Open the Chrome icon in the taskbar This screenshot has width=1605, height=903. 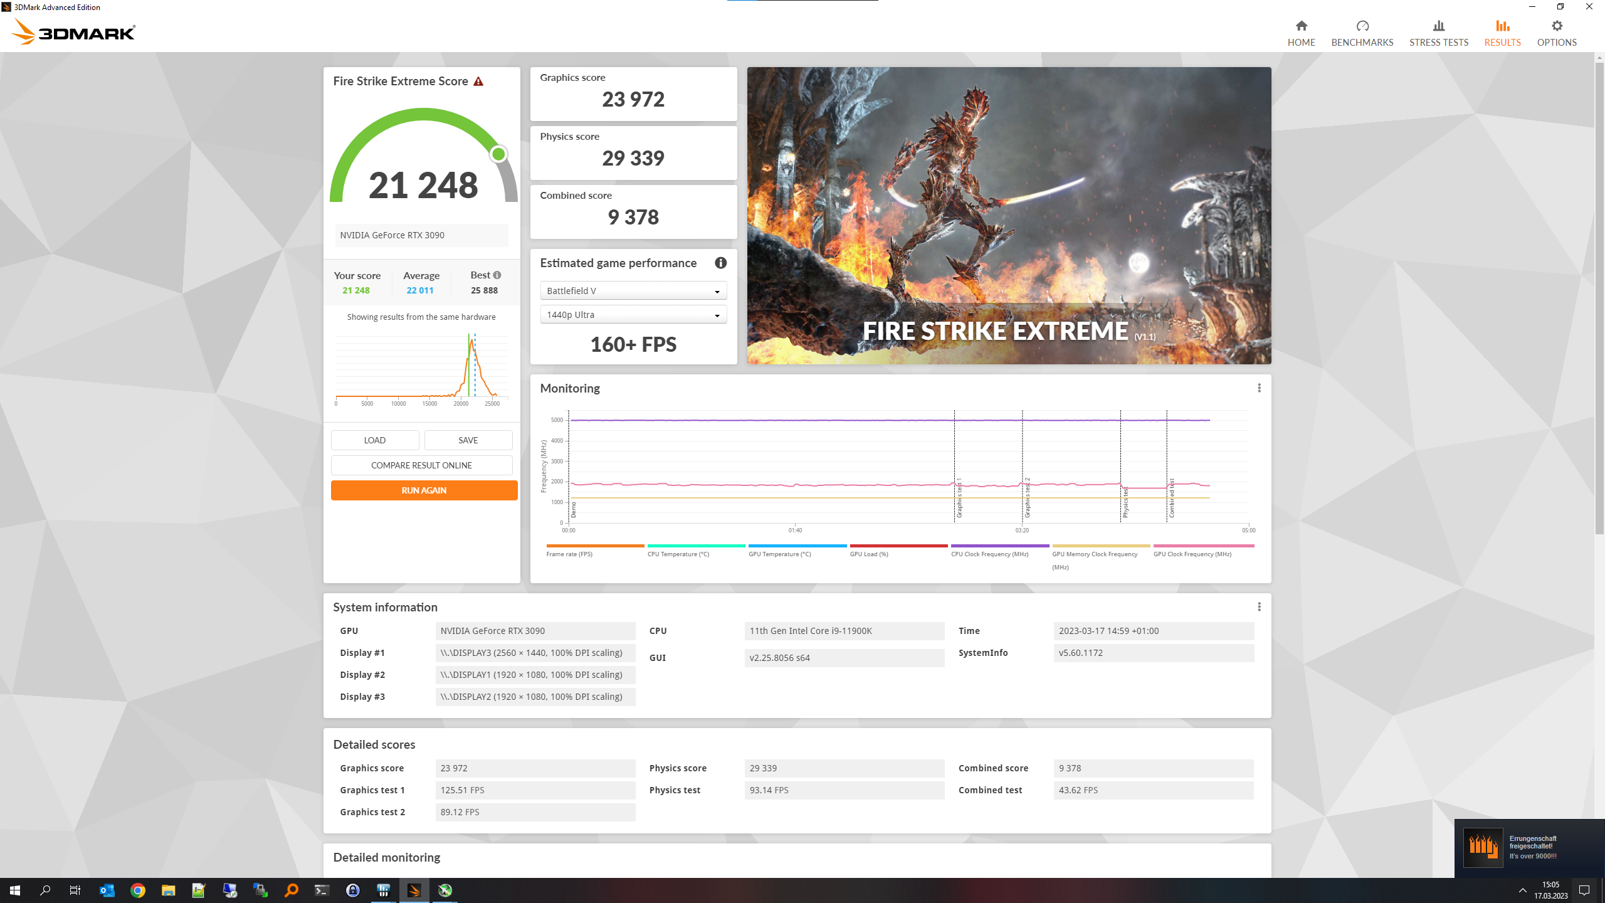[x=138, y=890]
